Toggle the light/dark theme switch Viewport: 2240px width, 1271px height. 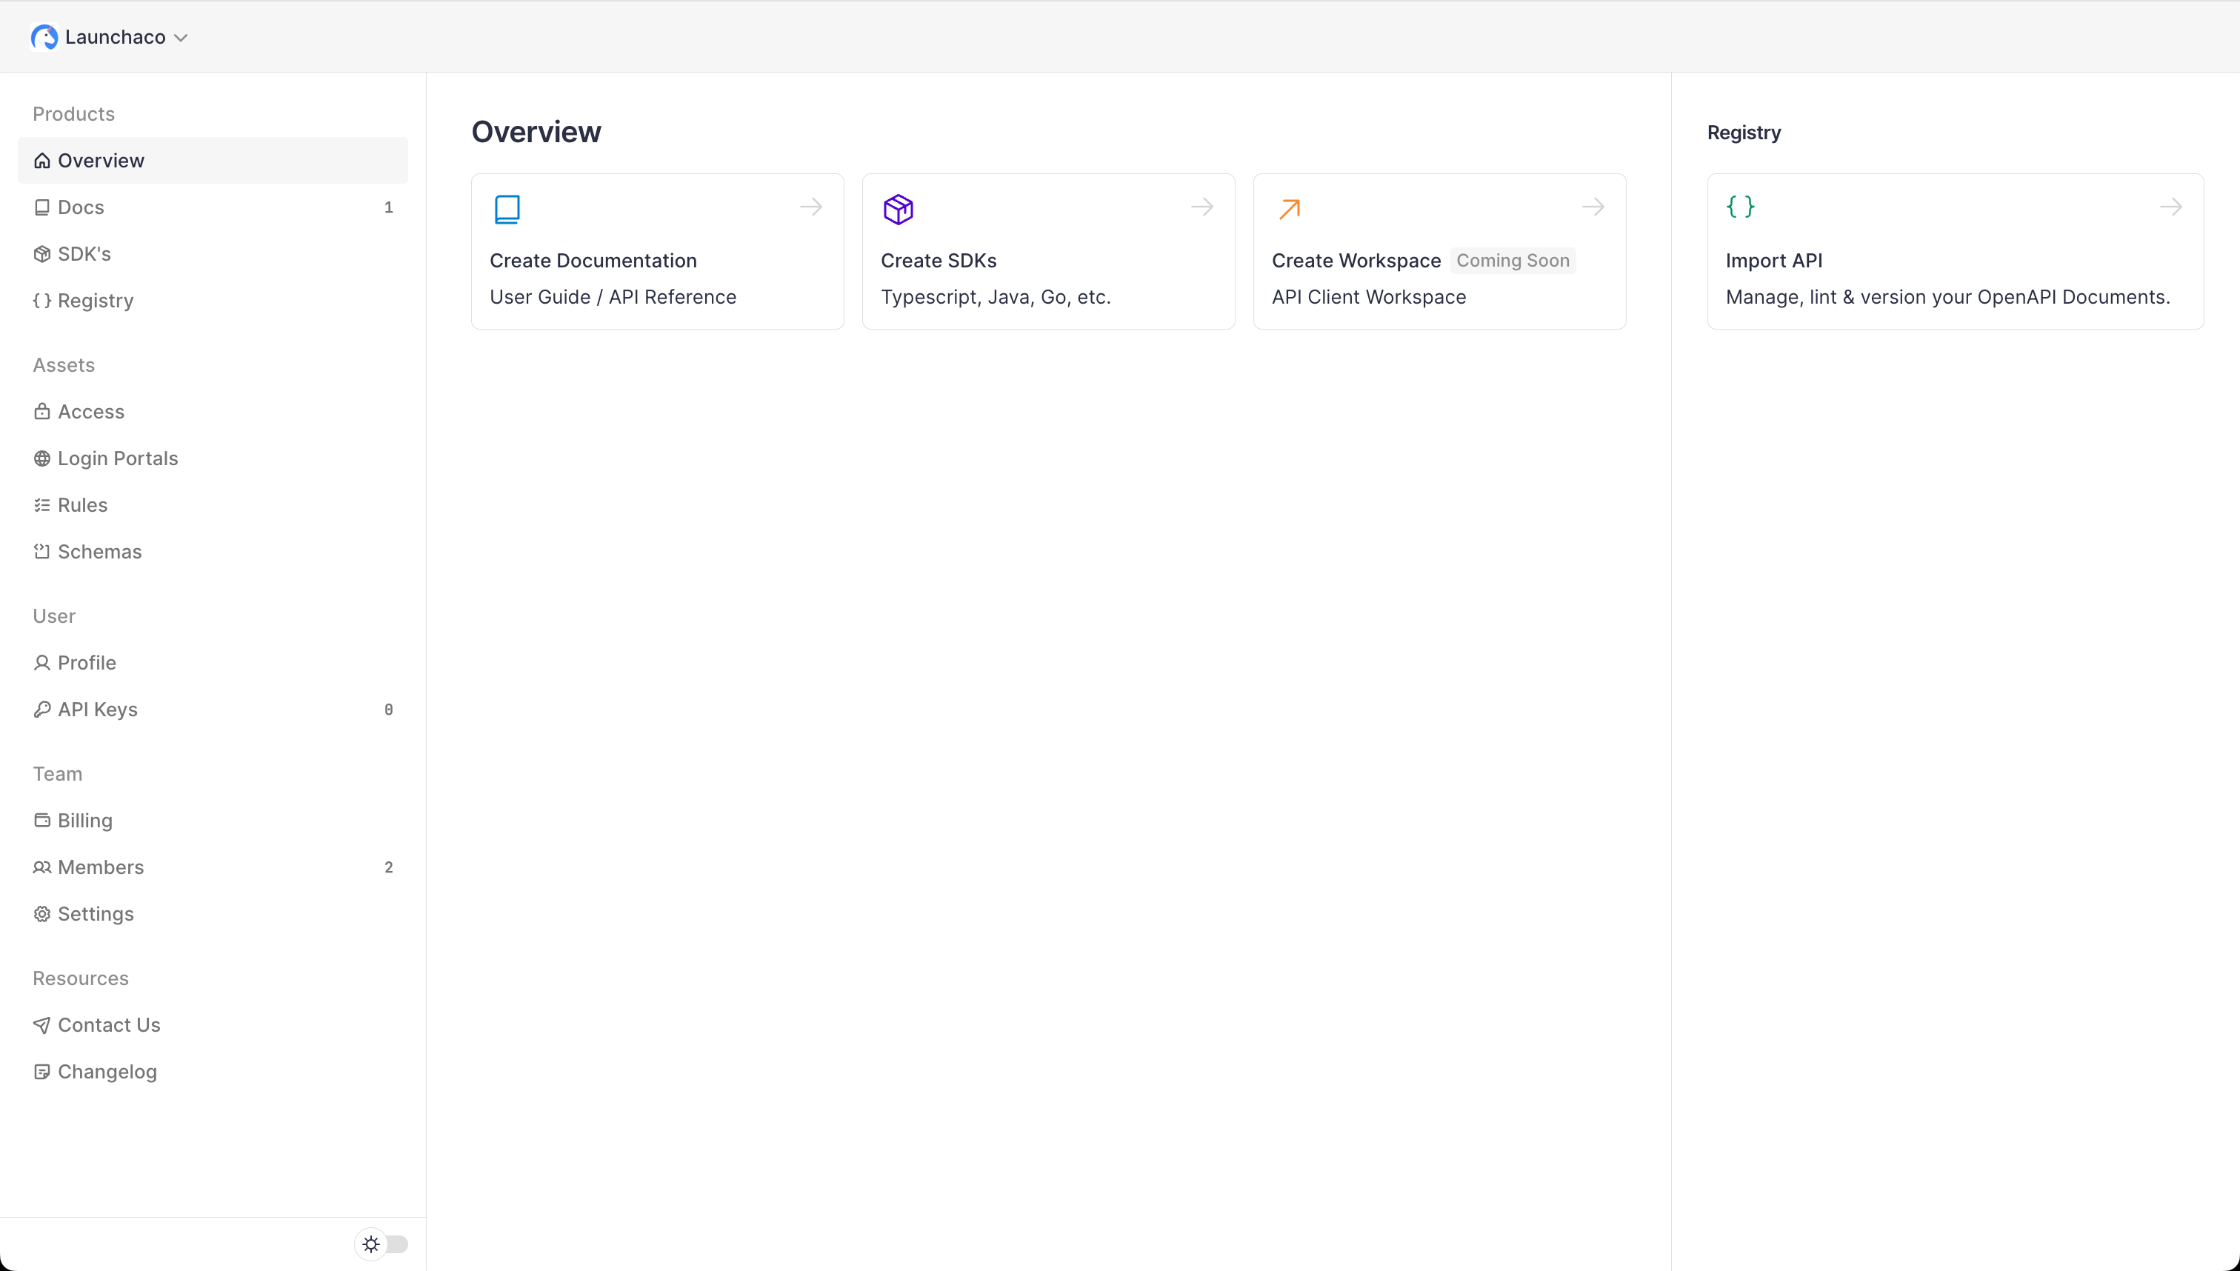point(381,1244)
